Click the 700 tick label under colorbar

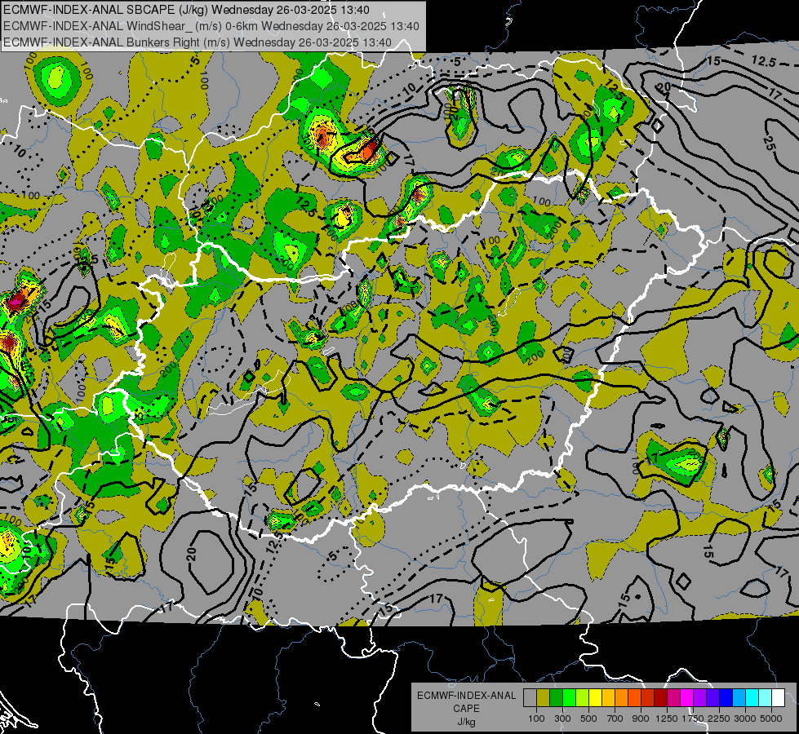click(x=615, y=719)
